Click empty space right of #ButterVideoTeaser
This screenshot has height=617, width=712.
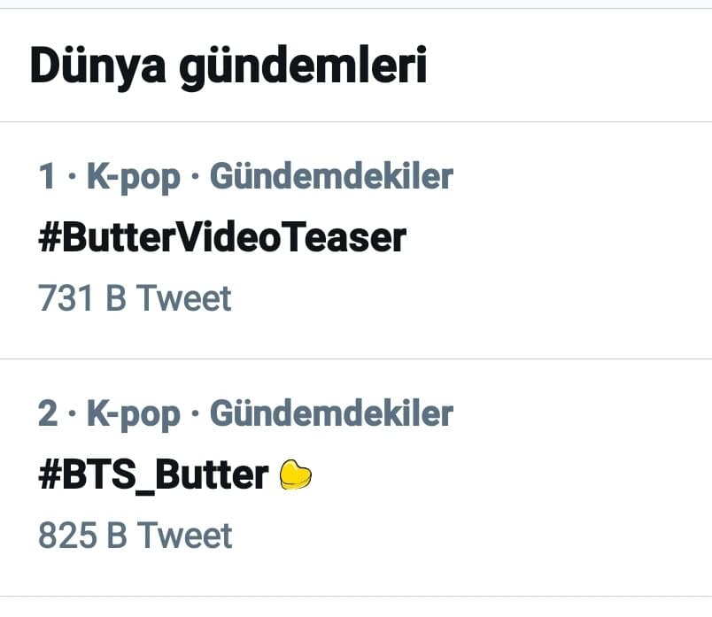click(x=558, y=238)
